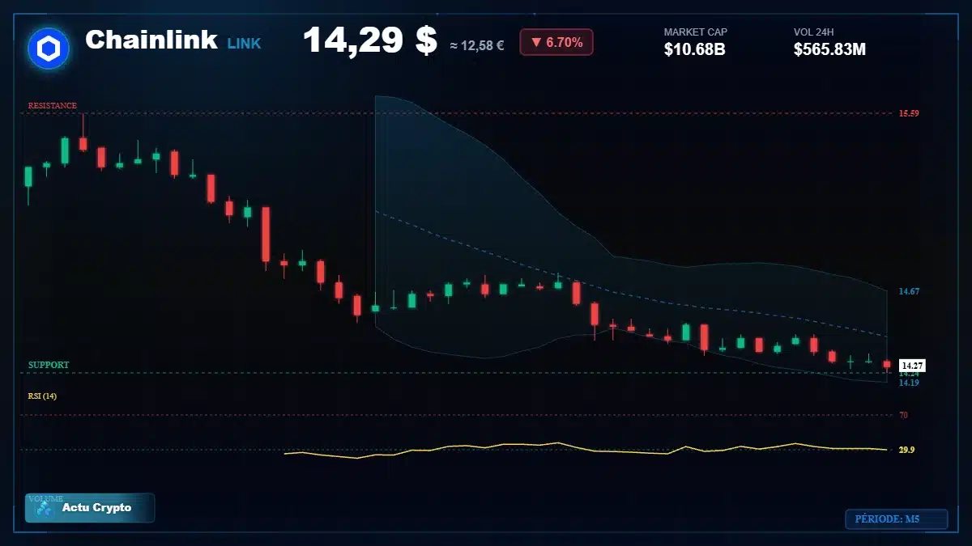Click the $565.83M volume value
972x546 pixels.
pyautogui.click(x=829, y=49)
